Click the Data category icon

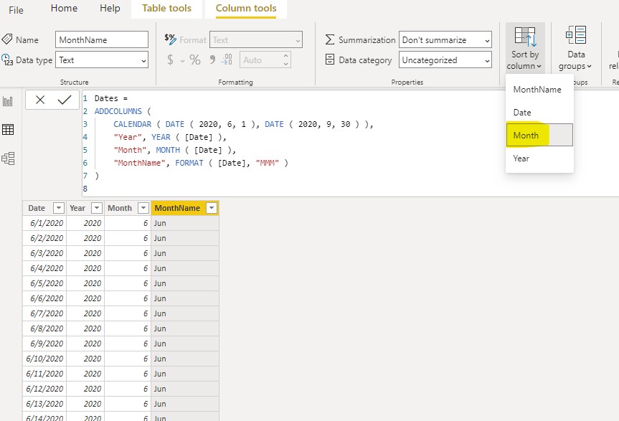330,60
